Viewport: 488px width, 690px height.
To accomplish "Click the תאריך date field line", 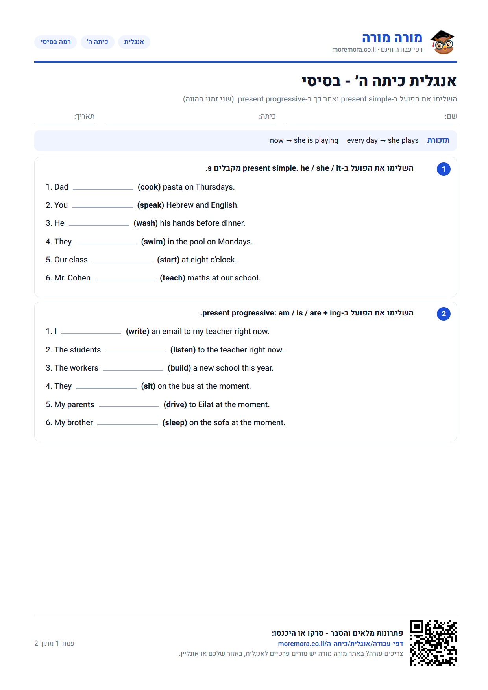I will coord(65,117).
